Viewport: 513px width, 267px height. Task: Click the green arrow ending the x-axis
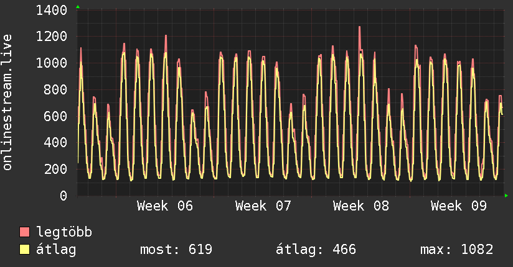coord(506,196)
